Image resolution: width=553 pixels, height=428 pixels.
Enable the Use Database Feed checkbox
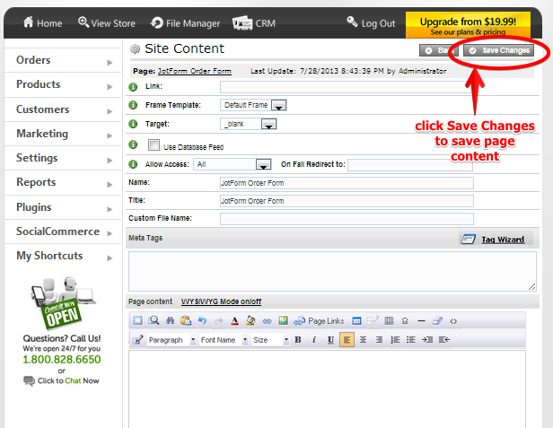154,144
